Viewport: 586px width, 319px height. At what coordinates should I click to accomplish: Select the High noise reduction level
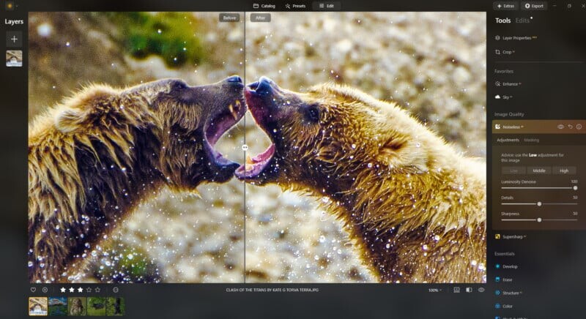pos(563,170)
